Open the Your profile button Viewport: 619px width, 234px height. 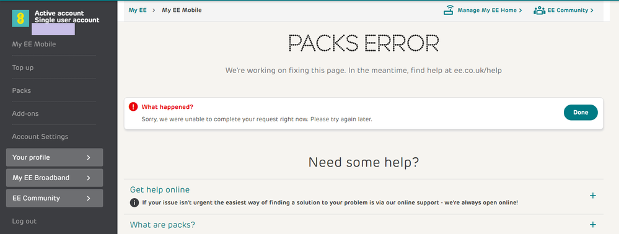coord(55,157)
